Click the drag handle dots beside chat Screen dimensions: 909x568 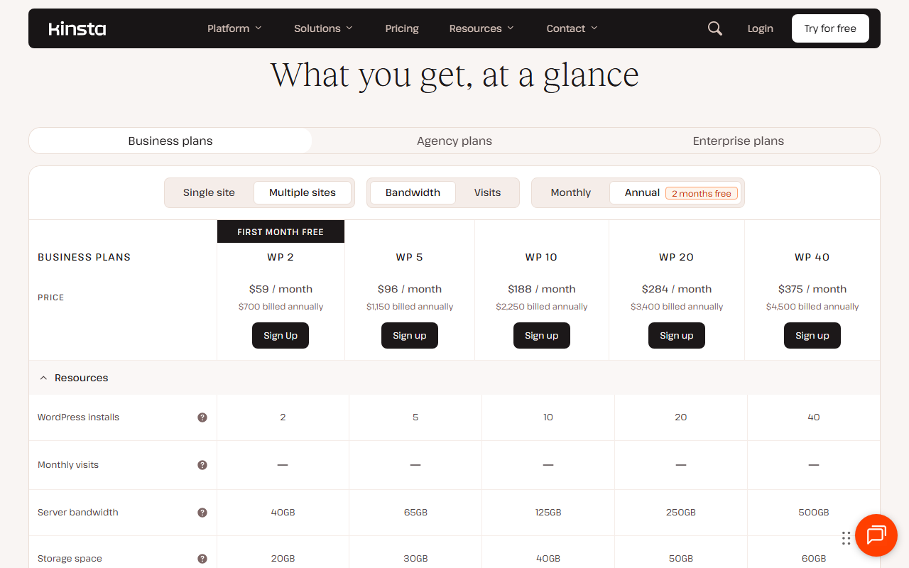tap(846, 537)
